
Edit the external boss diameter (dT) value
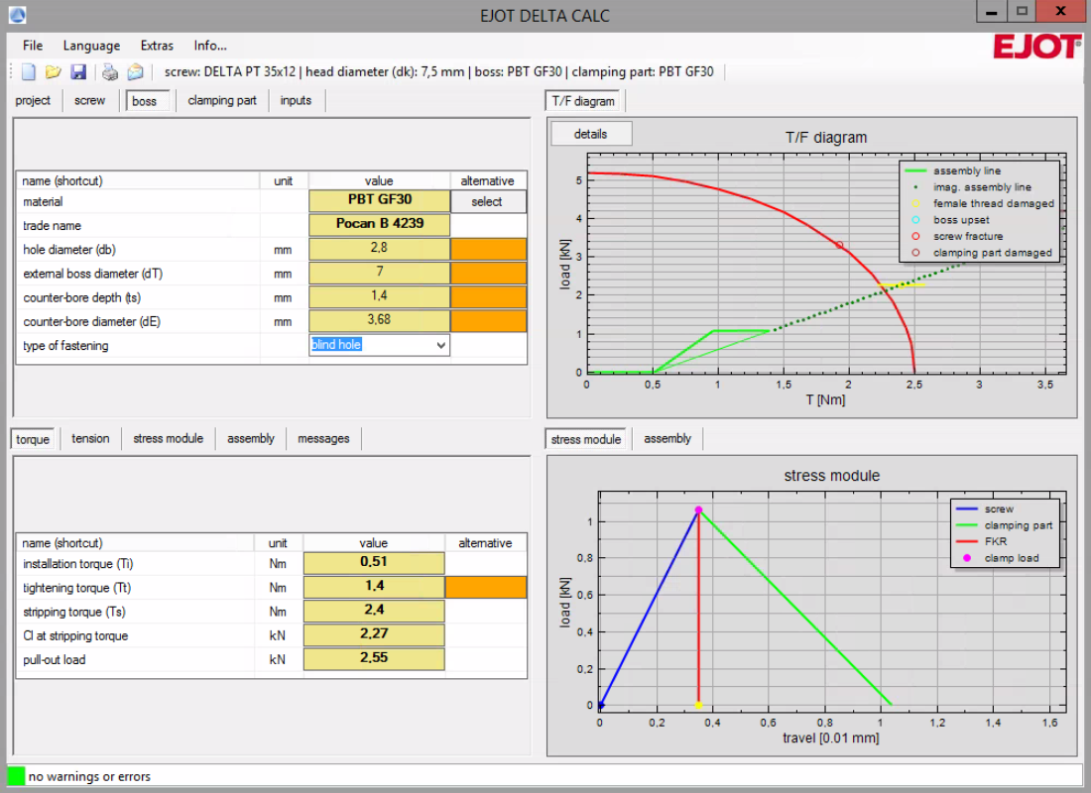pyautogui.click(x=379, y=273)
